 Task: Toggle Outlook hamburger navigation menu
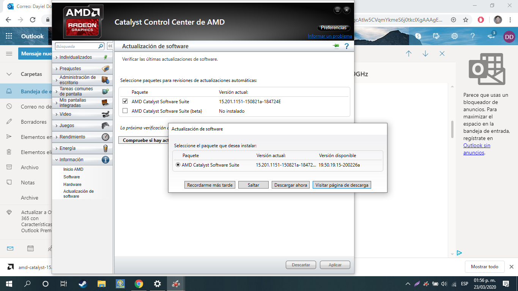(x=9, y=54)
